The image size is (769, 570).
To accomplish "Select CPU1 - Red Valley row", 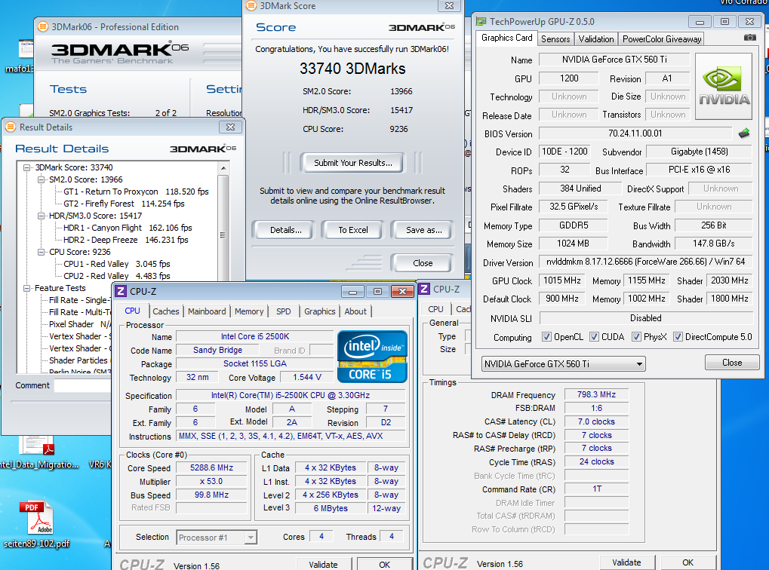I will click(x=117, y=264).
